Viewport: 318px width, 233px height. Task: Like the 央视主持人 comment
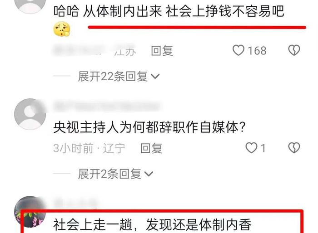pos(251,148)
